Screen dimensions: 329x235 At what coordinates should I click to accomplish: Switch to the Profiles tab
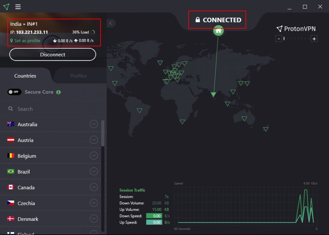point(78,76)
